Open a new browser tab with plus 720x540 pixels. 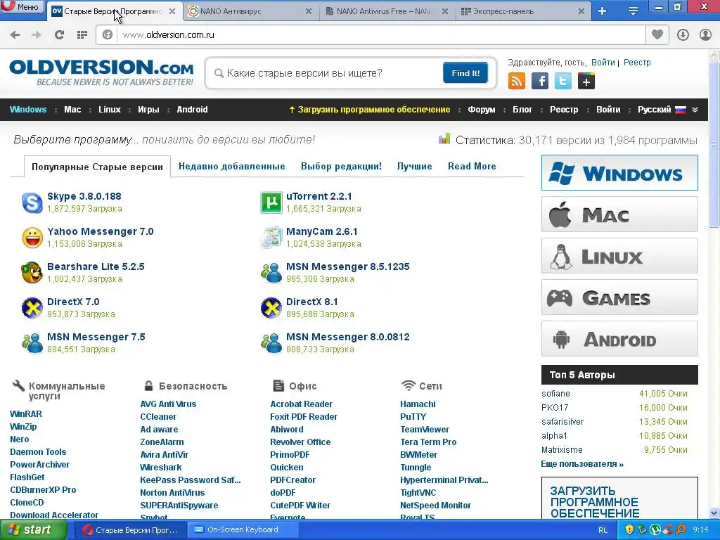click(603, 11)
